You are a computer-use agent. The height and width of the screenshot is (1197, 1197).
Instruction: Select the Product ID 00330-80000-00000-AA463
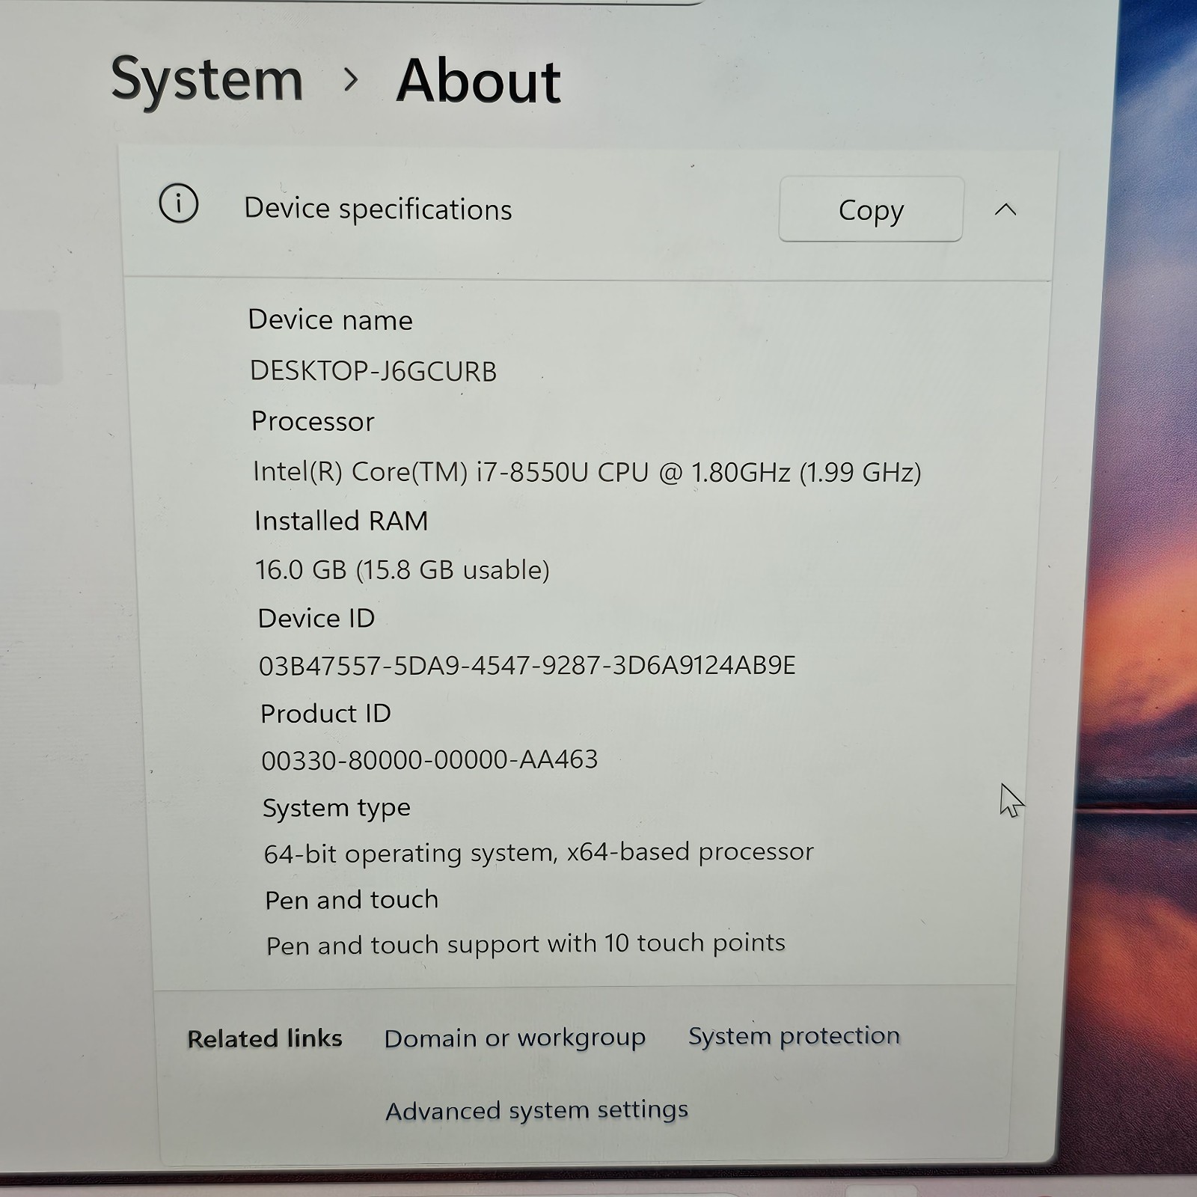429,760
